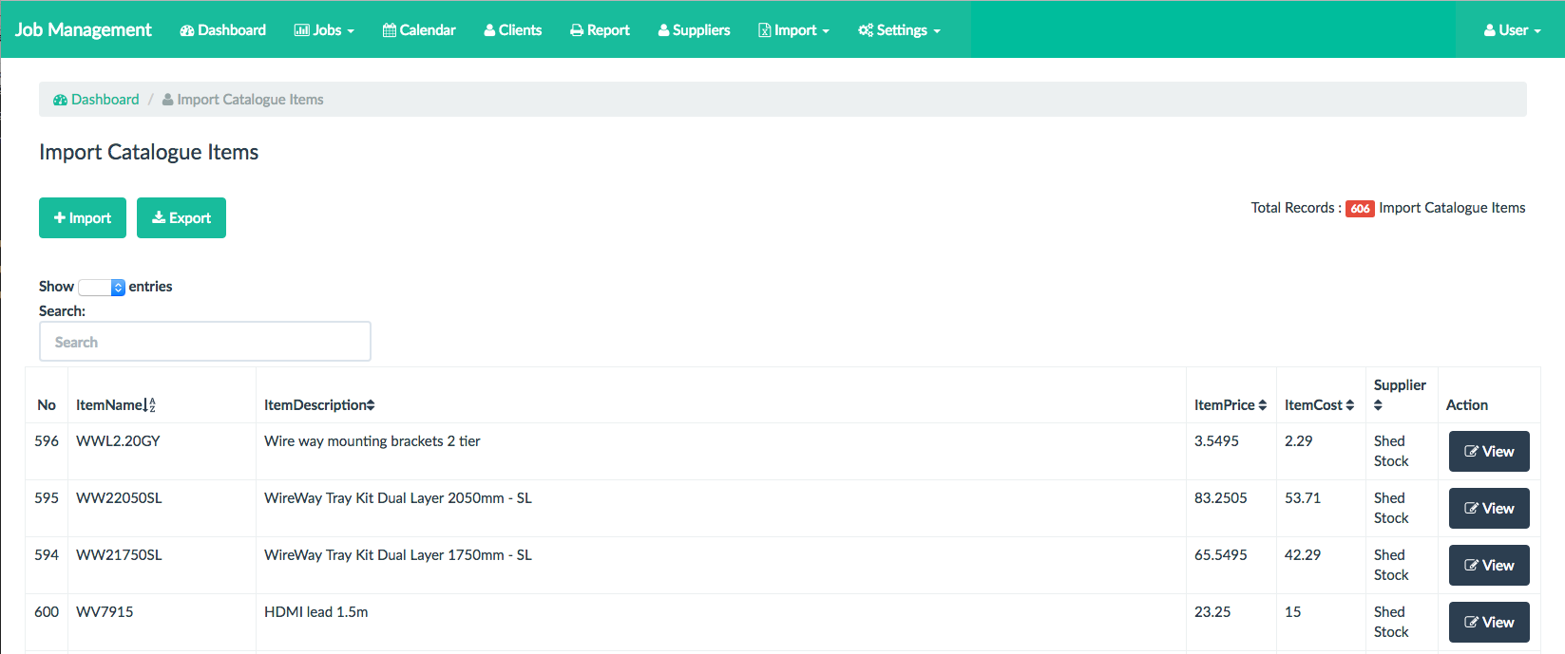Open the Show entries count selector

[x=102, y=288]
